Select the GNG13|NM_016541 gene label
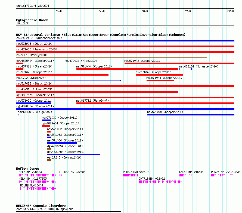The image size is (242, 213). click(191, 172)
